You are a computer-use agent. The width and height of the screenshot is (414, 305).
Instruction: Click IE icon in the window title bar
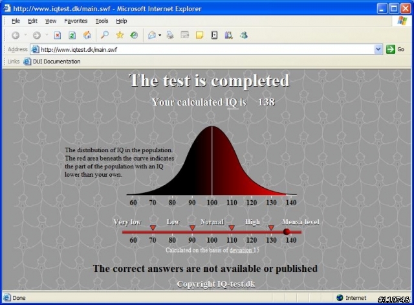coord(7,8)
